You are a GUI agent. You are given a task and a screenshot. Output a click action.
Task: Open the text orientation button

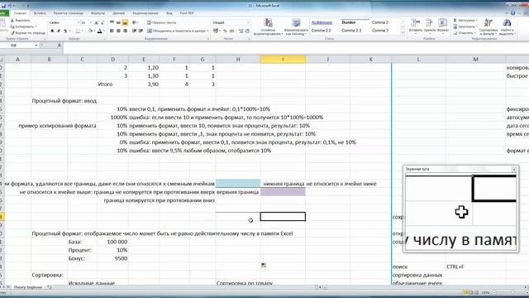point(135,22)
